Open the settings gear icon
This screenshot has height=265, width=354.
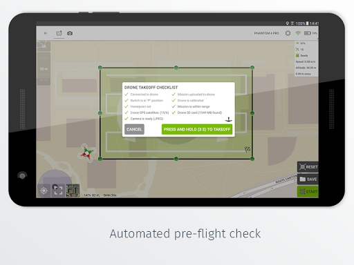point(288,33)
